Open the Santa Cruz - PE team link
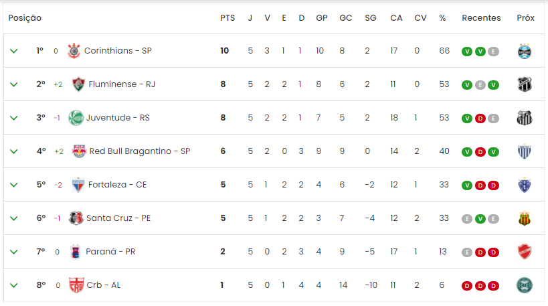 pos(118,218)
